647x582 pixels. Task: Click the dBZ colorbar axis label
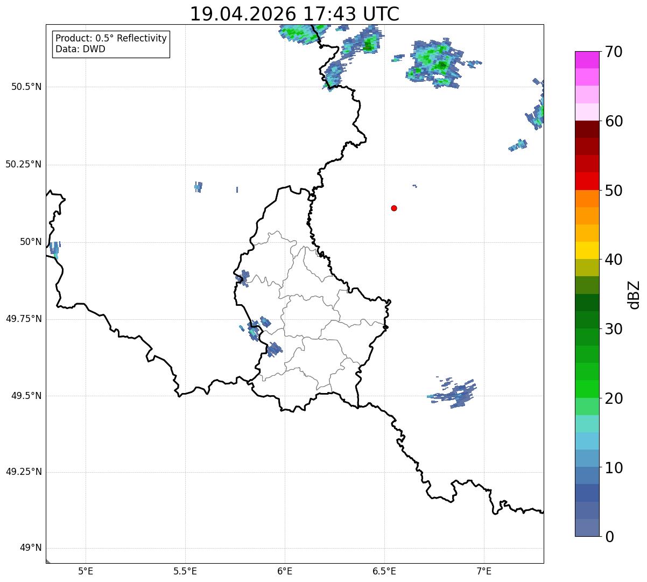[x=634, y=294]
